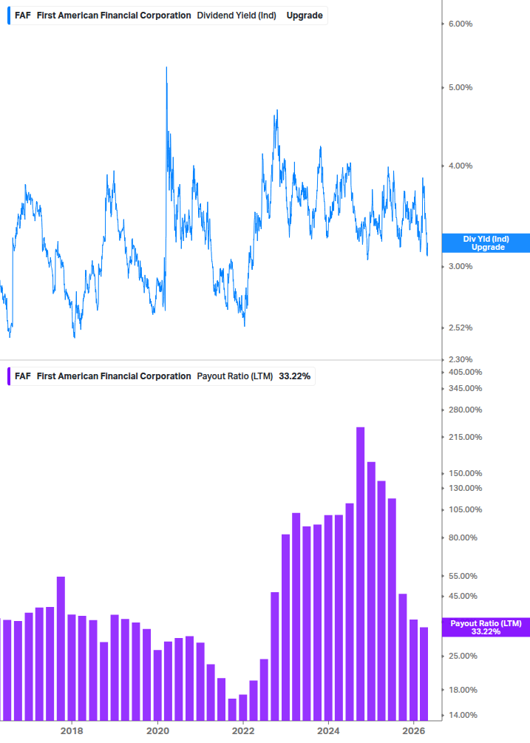Click the 2020 x-axis label
Screen dimensions: 530x743
coord(157,731)
